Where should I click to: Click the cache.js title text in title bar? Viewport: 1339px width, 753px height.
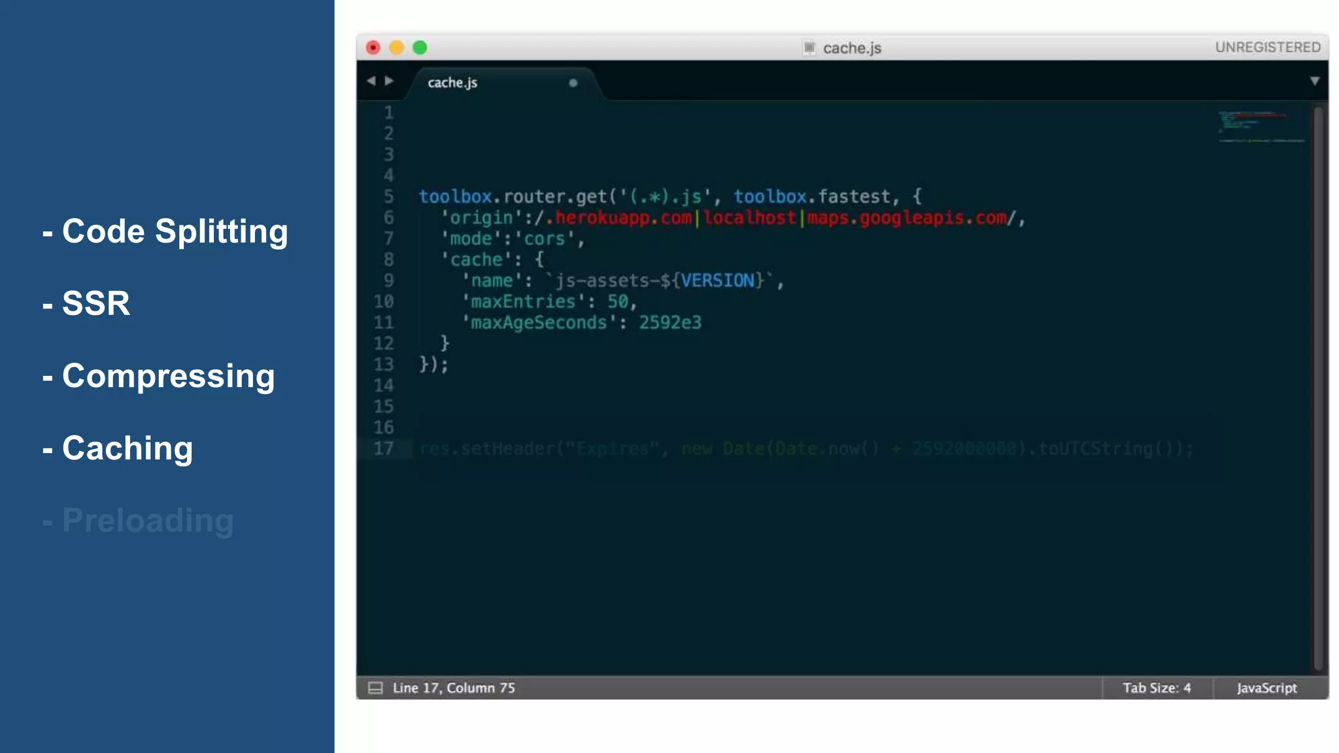click(852, 48)
